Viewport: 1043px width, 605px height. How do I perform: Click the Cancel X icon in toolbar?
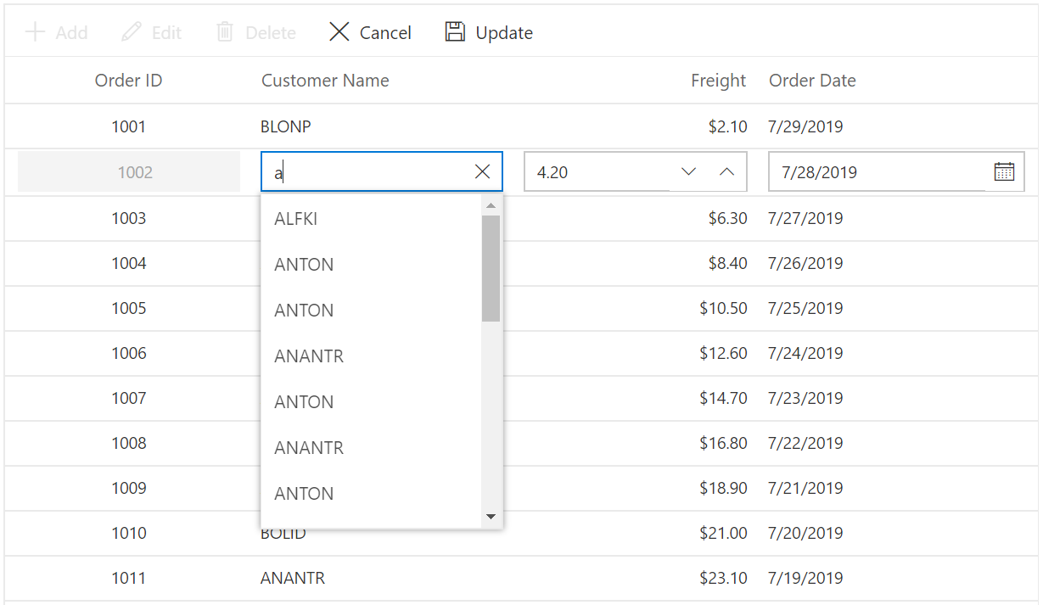339,32
